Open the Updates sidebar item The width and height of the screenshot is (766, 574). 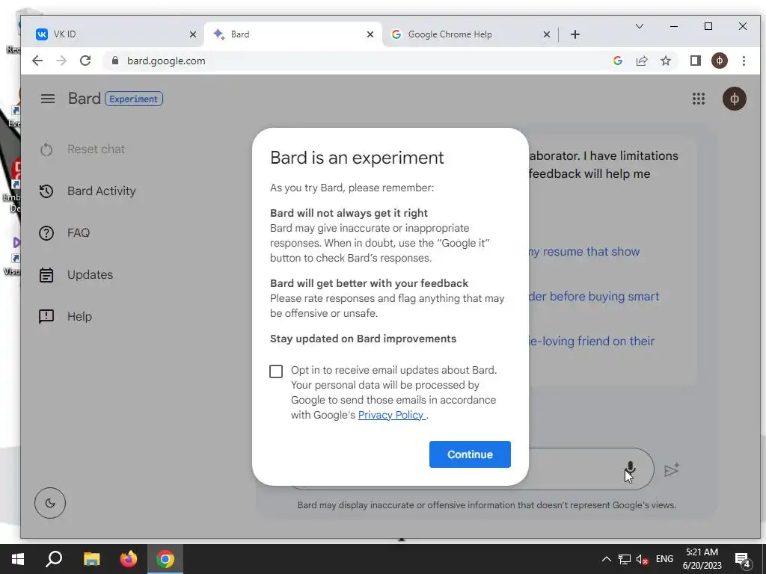(x=77, y=275)
